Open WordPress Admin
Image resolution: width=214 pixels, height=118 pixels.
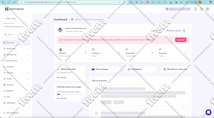176,31
